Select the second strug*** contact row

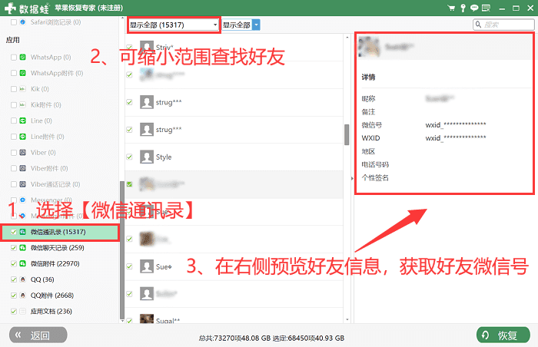234,130
